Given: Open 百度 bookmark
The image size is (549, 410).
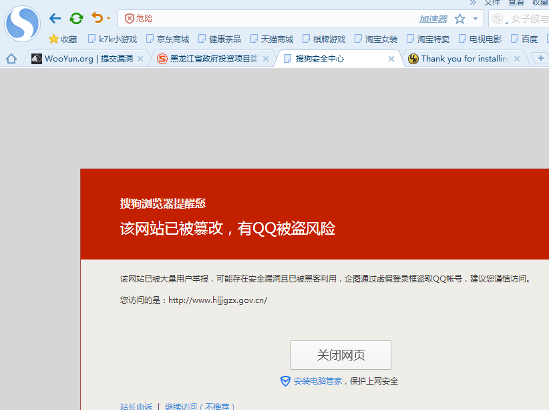Looking at the screenshot, I should 524,39.
